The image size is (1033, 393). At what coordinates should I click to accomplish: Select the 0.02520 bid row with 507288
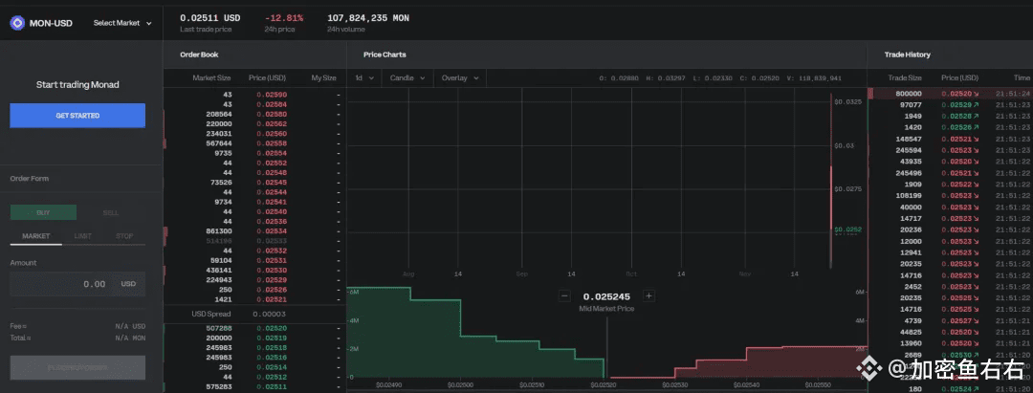click(x=254, y=328)
